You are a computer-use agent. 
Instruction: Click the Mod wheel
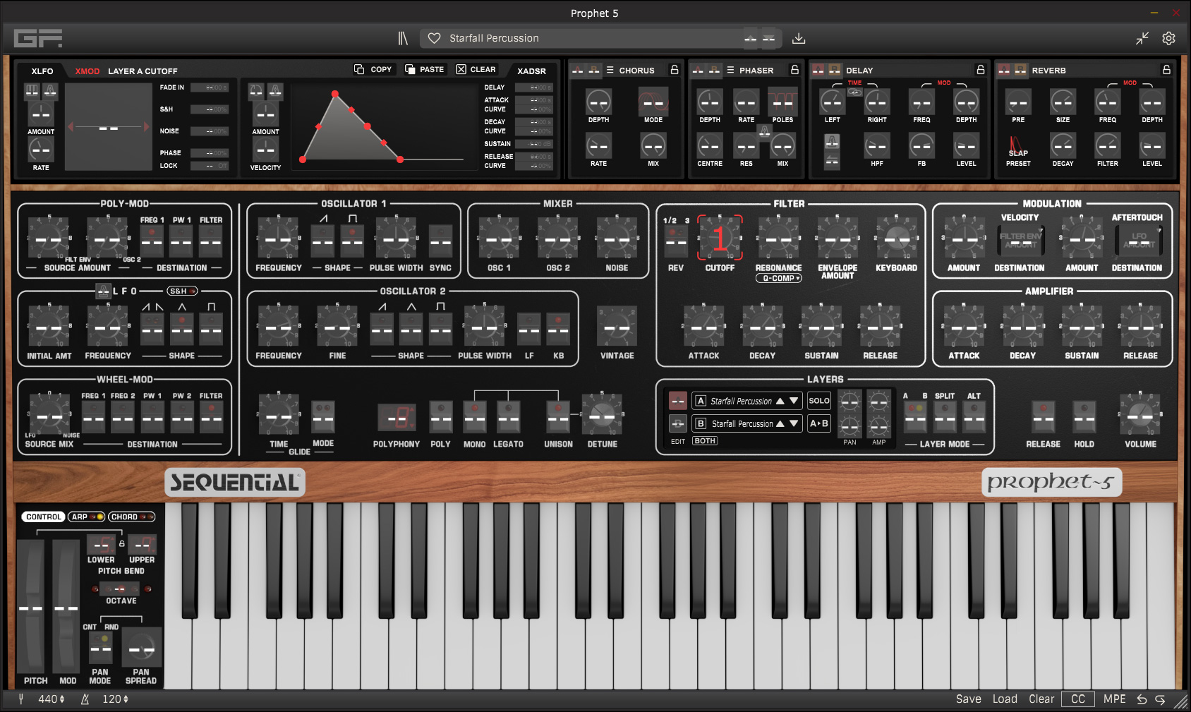tap(66, 605)
